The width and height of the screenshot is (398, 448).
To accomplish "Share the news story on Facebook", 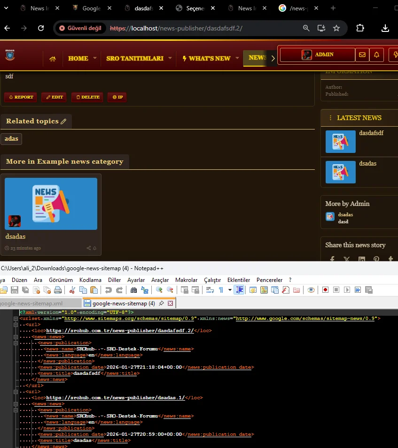I will point(332,258).
